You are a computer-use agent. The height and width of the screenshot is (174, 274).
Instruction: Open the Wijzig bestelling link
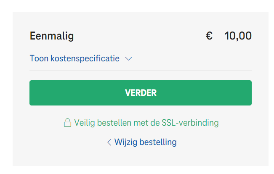coord(142,142)
